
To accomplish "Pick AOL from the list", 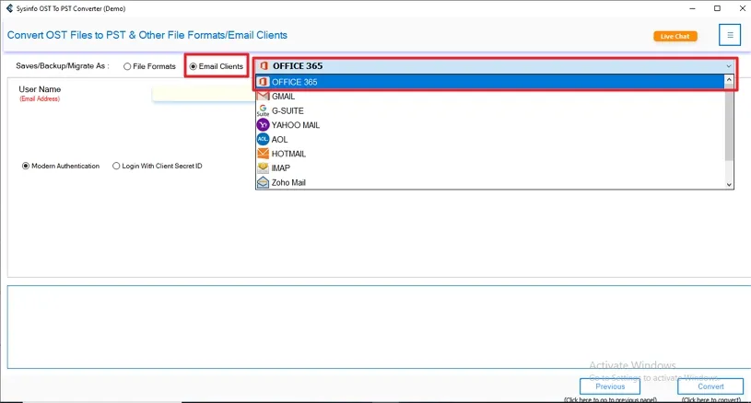I will coord(490,139).
